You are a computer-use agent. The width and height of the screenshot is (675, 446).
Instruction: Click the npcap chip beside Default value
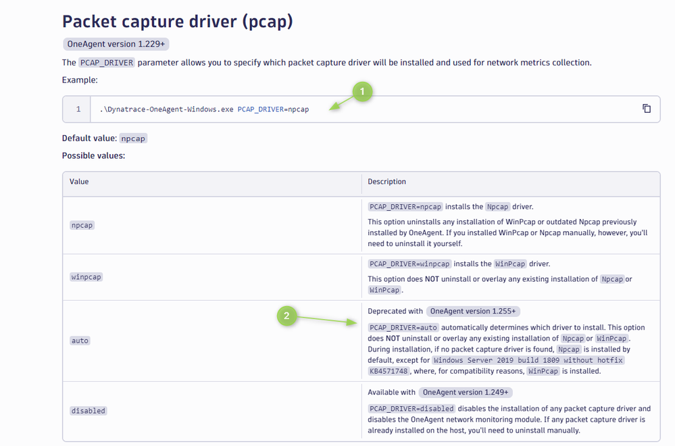coord(133,139)
